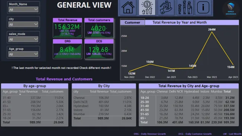Click Total Revenue header in By City table
This screenshot has height=136, width=242.
[x=99, y=91]
